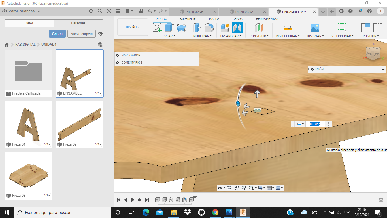This screenshot has width=387, height=218.
Task: Play the timeline
Action: click(x=133, y=200)
